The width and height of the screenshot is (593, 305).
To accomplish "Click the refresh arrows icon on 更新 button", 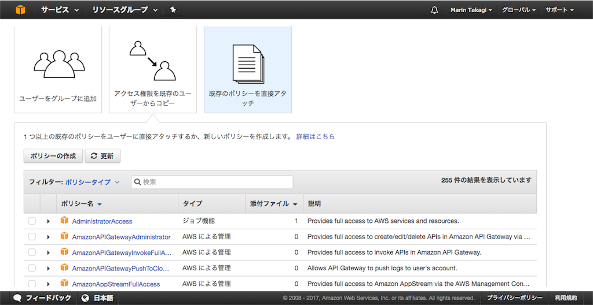I will (94, 156).
